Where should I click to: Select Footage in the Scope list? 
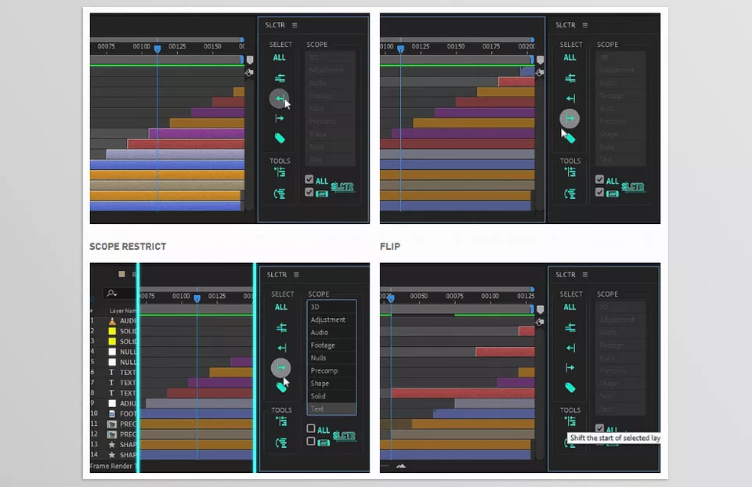(x=331, y=345)
